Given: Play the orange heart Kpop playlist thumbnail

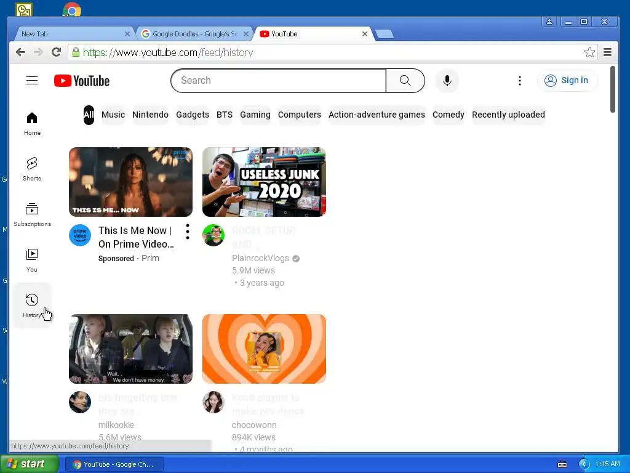Looking at the screenshot, I should point(264,349).
